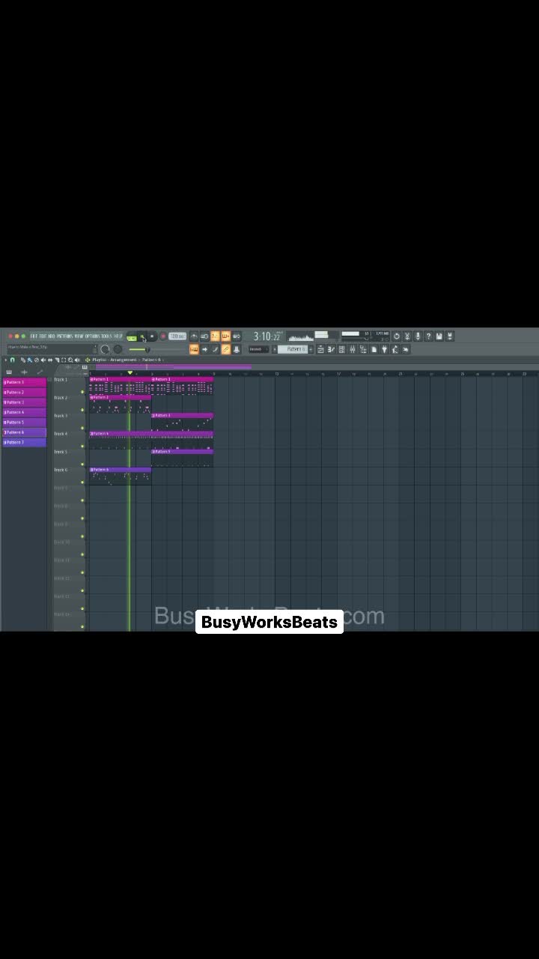Select Pattern 5 in picker panel
Viewport: 539px width, 959px height.
point(24,422)
